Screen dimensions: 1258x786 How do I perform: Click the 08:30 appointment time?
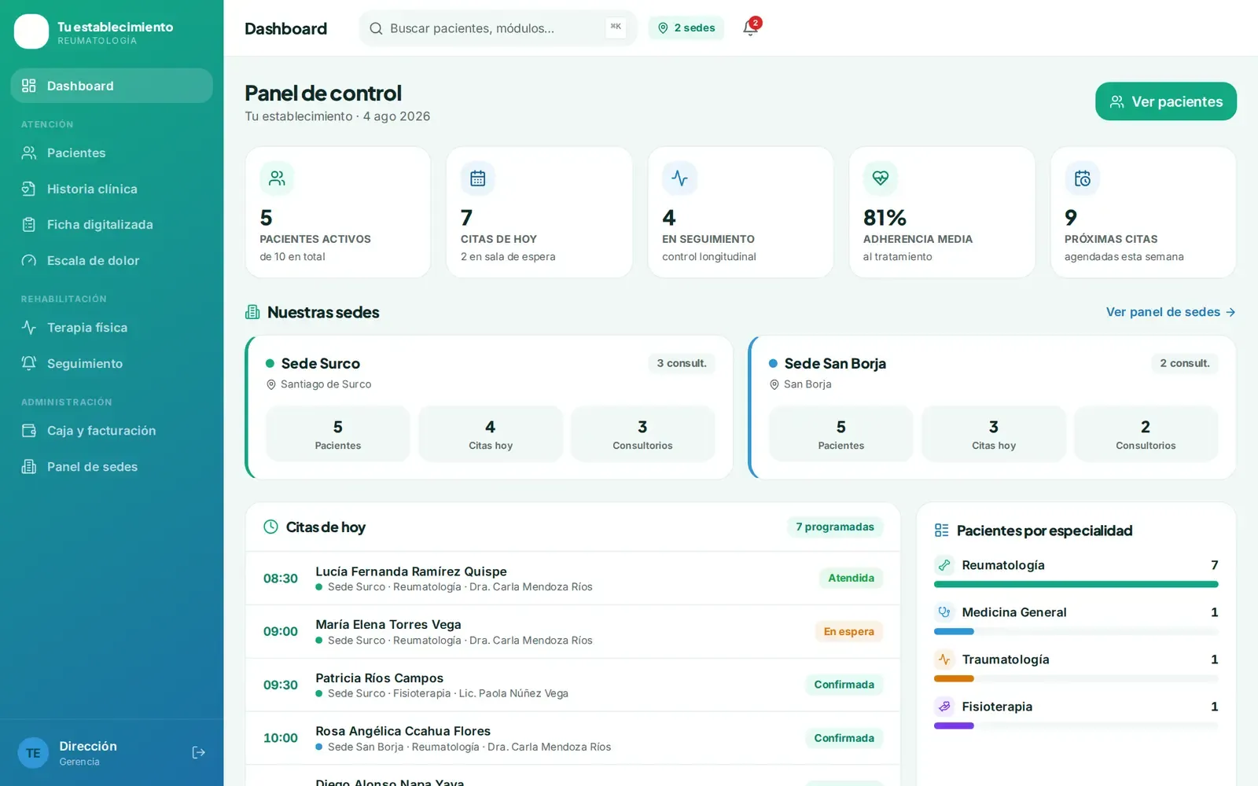pos(281,578)
